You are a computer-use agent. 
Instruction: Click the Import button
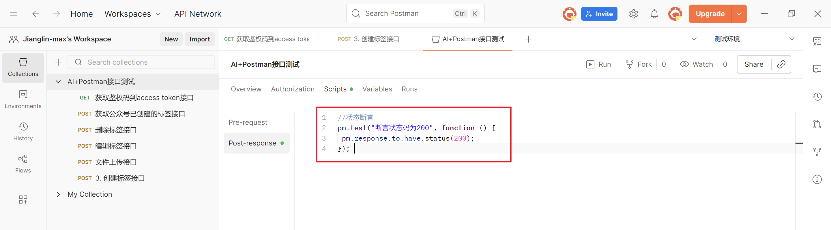pos(199,39)
